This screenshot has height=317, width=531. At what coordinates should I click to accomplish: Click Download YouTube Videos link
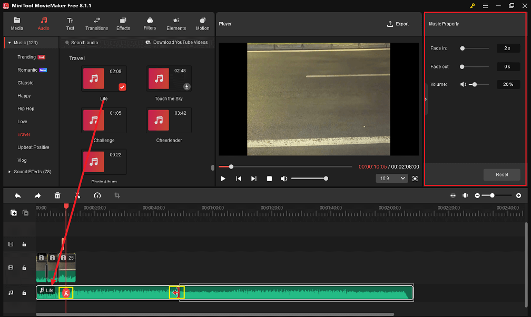point(176,42)
